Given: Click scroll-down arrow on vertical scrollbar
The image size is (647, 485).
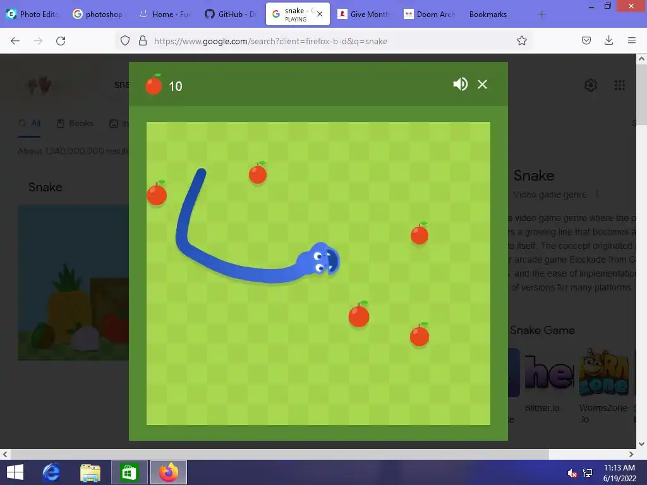Looking at the screenshot, I should click(x=641, y=444).
